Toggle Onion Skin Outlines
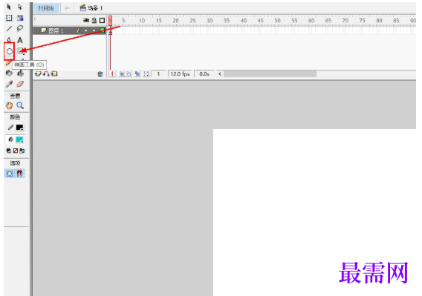 [129, 73]
